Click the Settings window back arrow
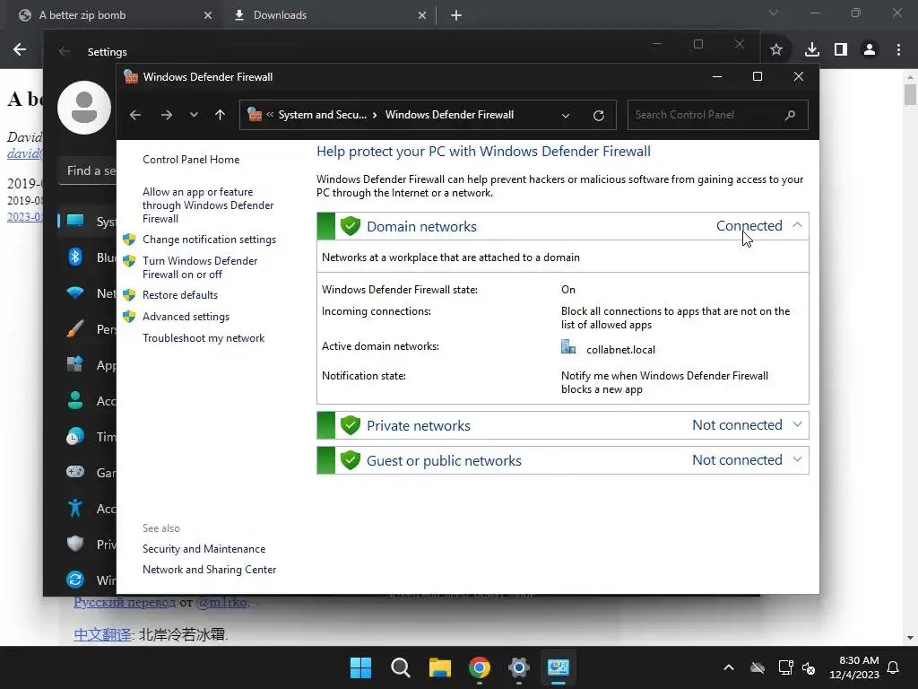 coord(65,51)
